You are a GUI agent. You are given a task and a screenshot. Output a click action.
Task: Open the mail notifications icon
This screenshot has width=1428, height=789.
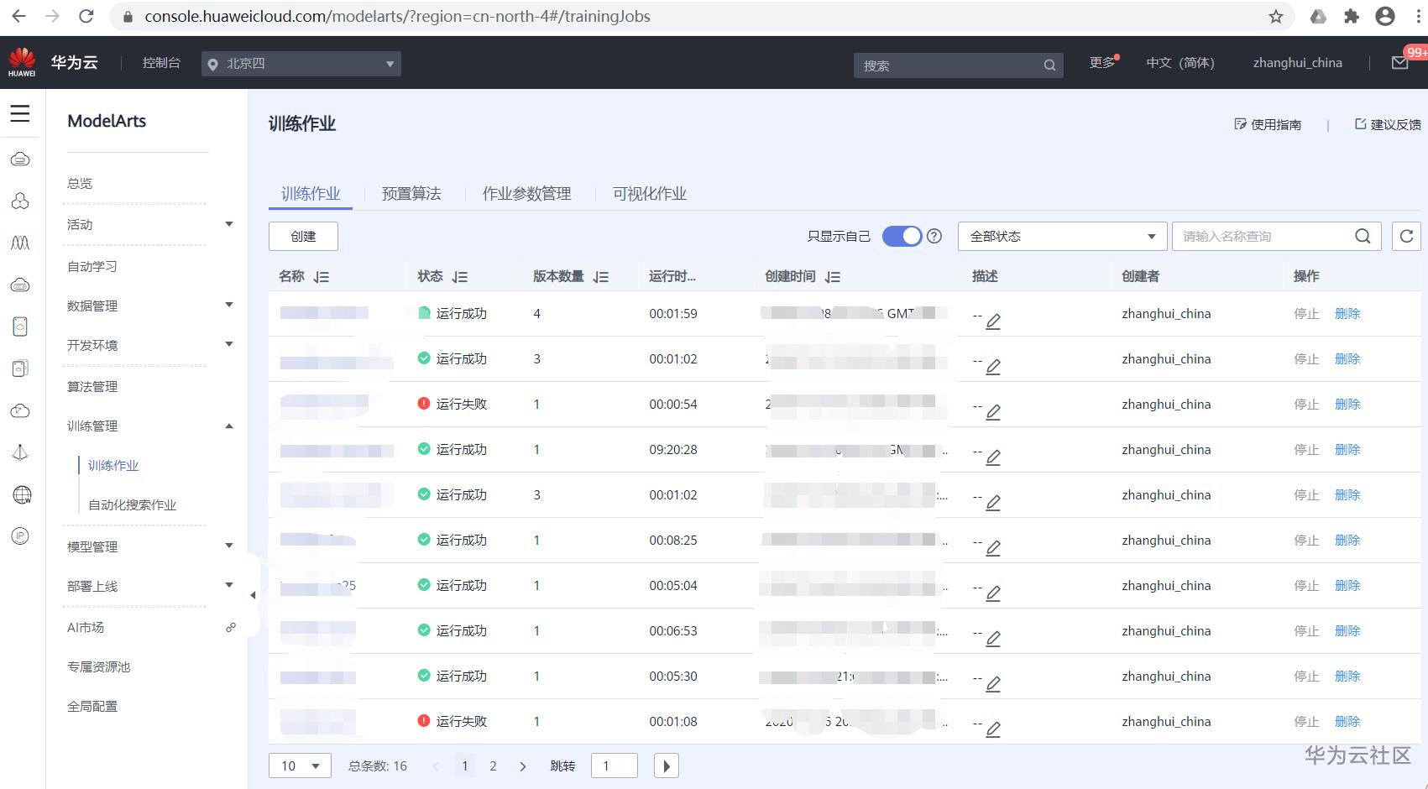pos(1399,63)
